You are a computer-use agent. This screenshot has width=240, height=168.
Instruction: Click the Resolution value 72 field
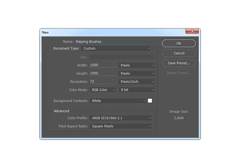(x=103, y=81)
